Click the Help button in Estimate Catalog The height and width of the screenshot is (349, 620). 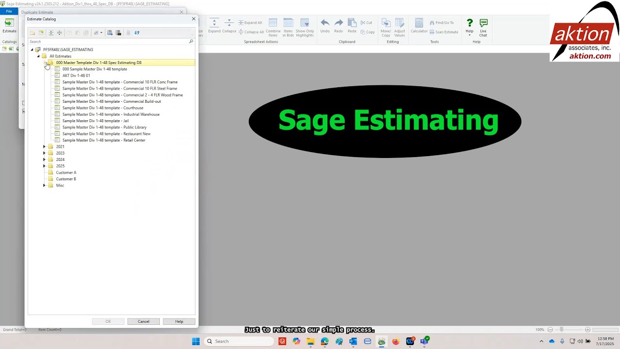(179, 321)
